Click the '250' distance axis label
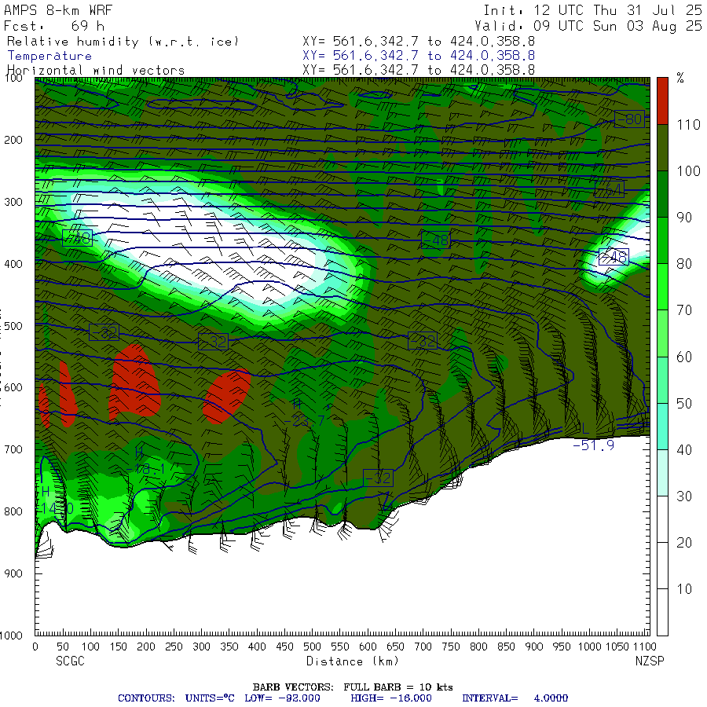This screenshot has height=707, width=707. 174,647
